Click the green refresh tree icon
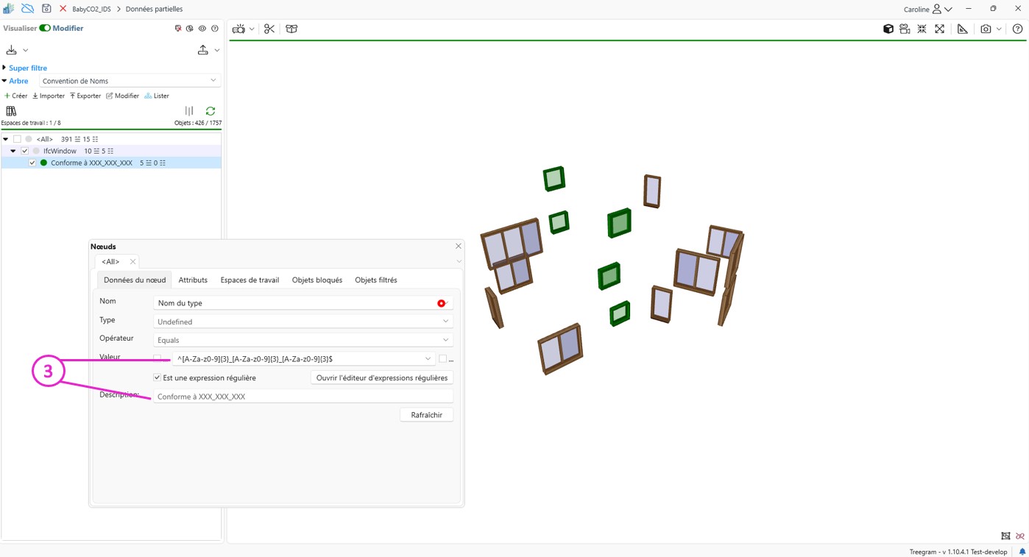The width and height of the screenshot is (1029, 557). (211, 111)
